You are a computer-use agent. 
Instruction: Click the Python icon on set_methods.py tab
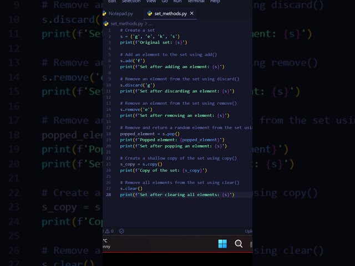149,13
